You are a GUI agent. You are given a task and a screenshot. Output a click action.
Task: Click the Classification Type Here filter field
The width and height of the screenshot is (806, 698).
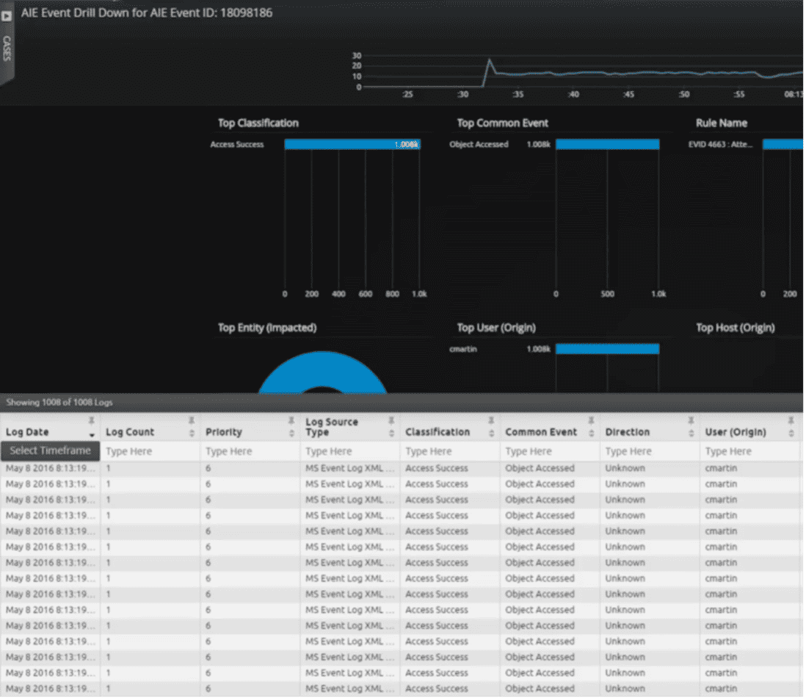448,450
